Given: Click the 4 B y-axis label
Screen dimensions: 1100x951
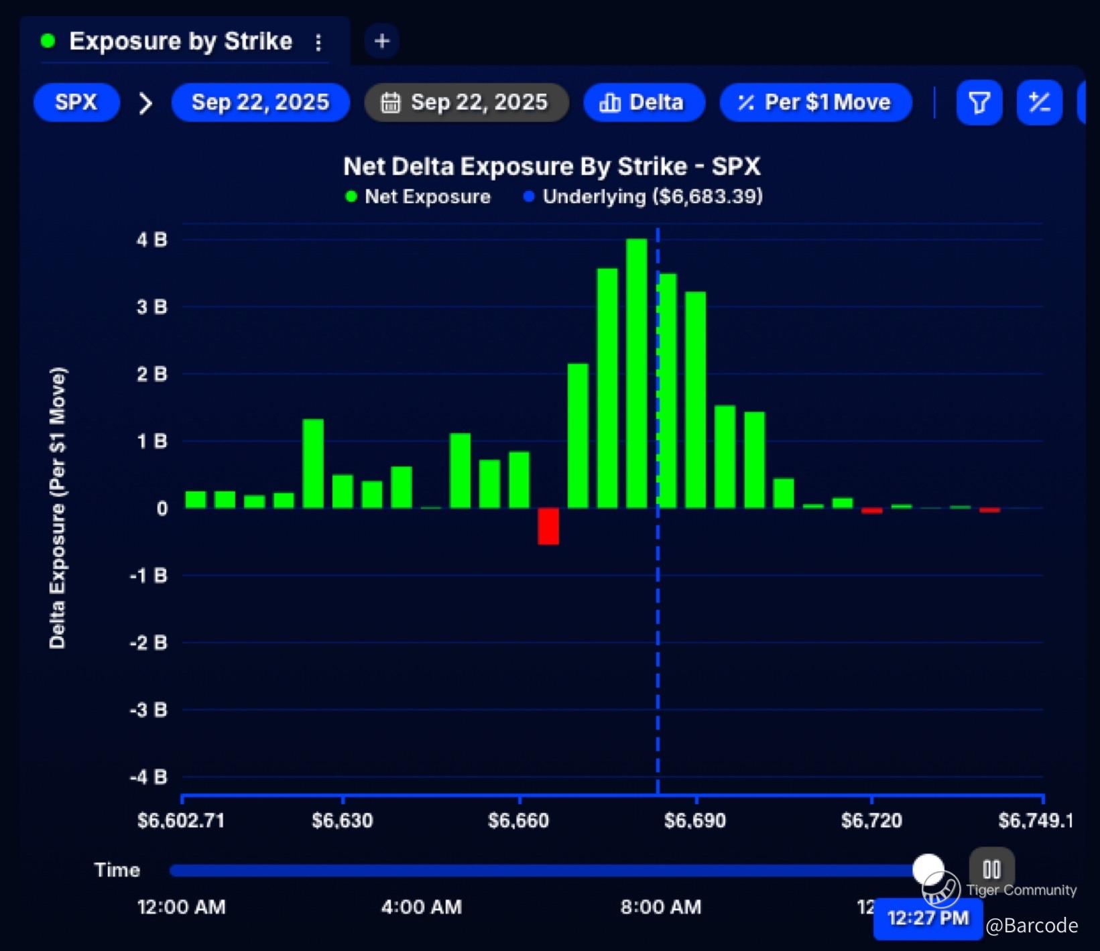Looking at the screenshot, I should [152, 240].
